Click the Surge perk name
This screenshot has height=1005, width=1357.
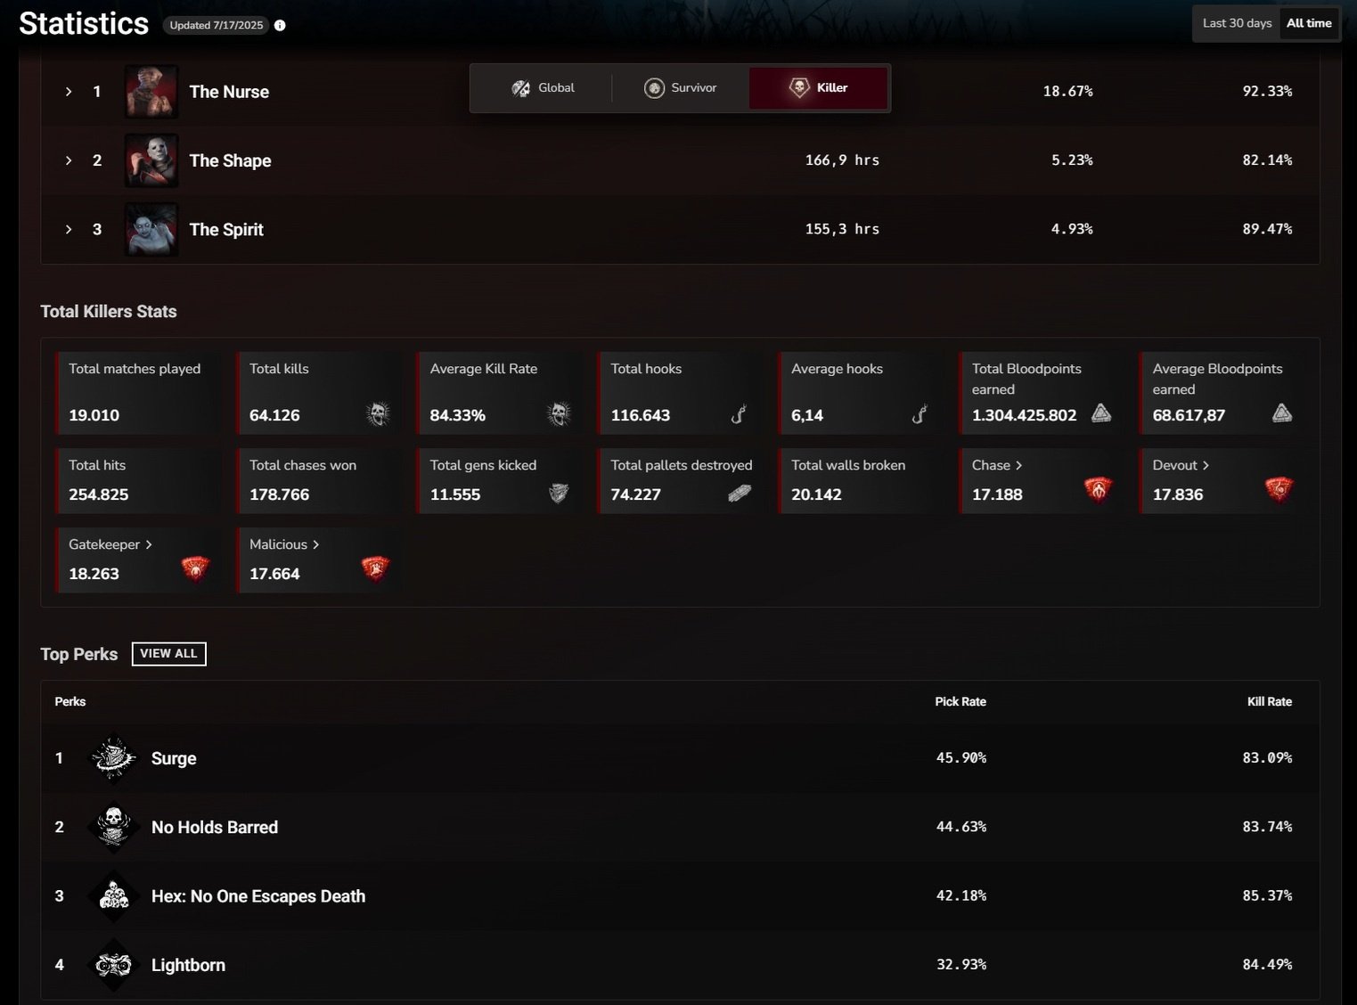tap(174, 758)
